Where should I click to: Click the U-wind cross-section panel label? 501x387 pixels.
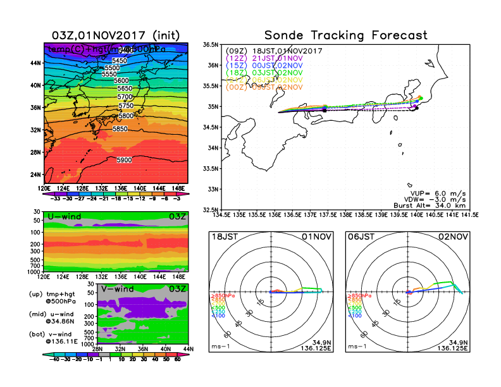click(63, 218)
